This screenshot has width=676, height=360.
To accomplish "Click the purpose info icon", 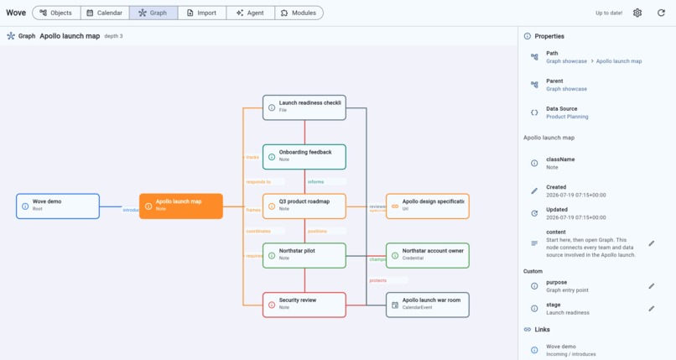I will [x=534, y=286].
